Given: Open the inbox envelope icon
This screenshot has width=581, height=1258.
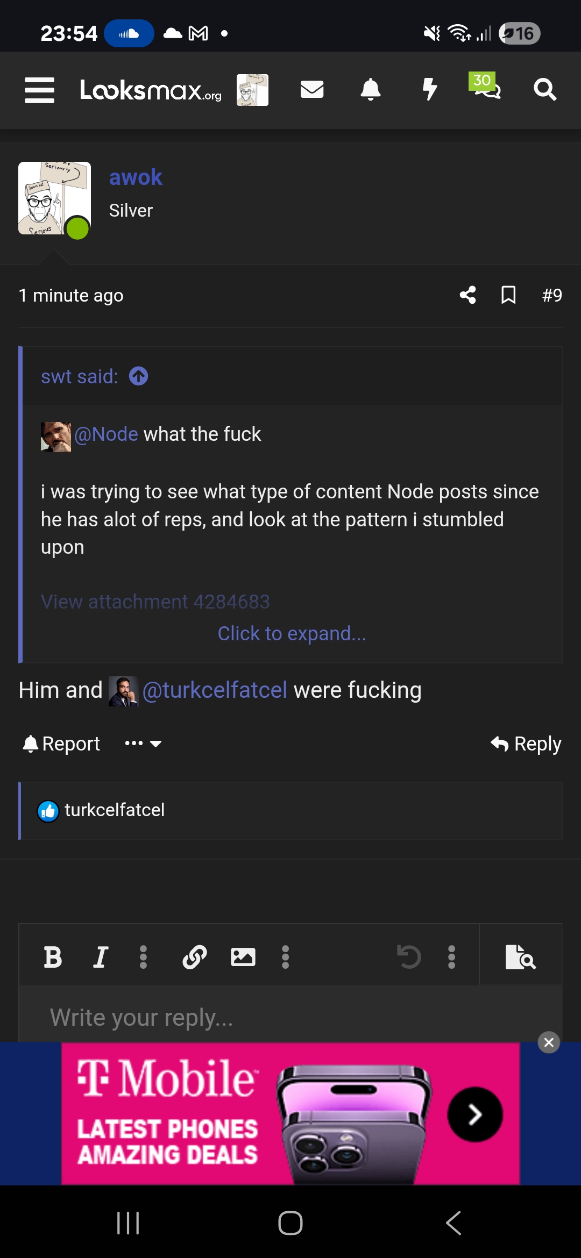Looking at the screenshot, I should coord(312,89).
